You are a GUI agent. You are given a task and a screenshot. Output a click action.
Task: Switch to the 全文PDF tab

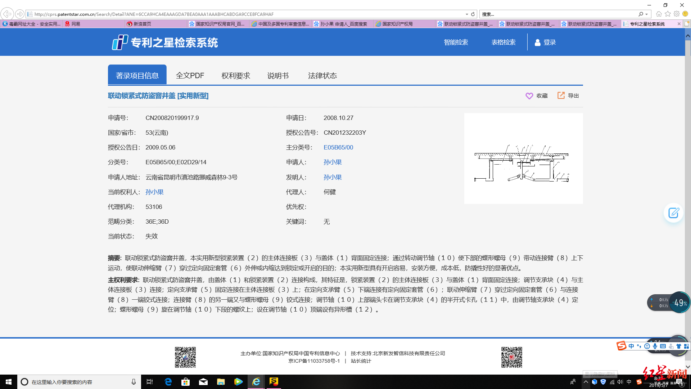(x=190, y=76)
